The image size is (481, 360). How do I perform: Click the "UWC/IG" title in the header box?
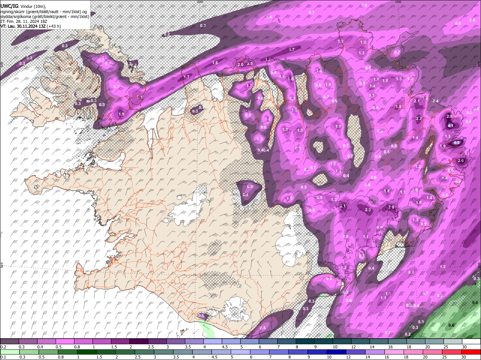(x=9, y=6)
